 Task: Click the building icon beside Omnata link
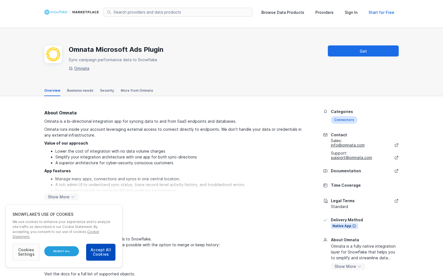[x=71, y=68]
